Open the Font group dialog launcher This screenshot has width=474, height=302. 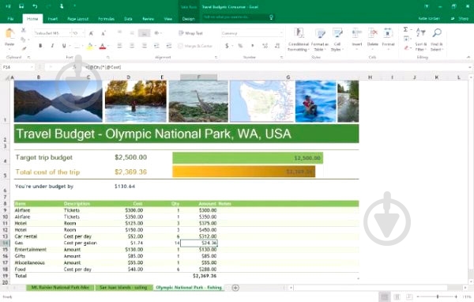107,57
